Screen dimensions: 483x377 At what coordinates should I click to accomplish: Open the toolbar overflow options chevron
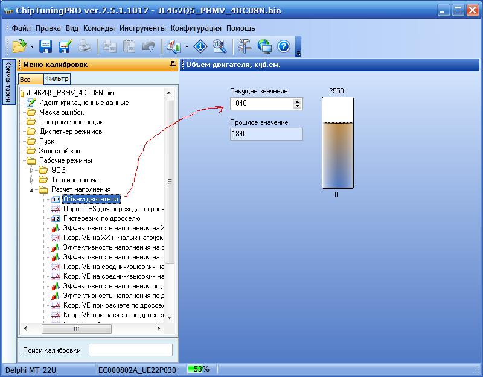pos(298,54)
